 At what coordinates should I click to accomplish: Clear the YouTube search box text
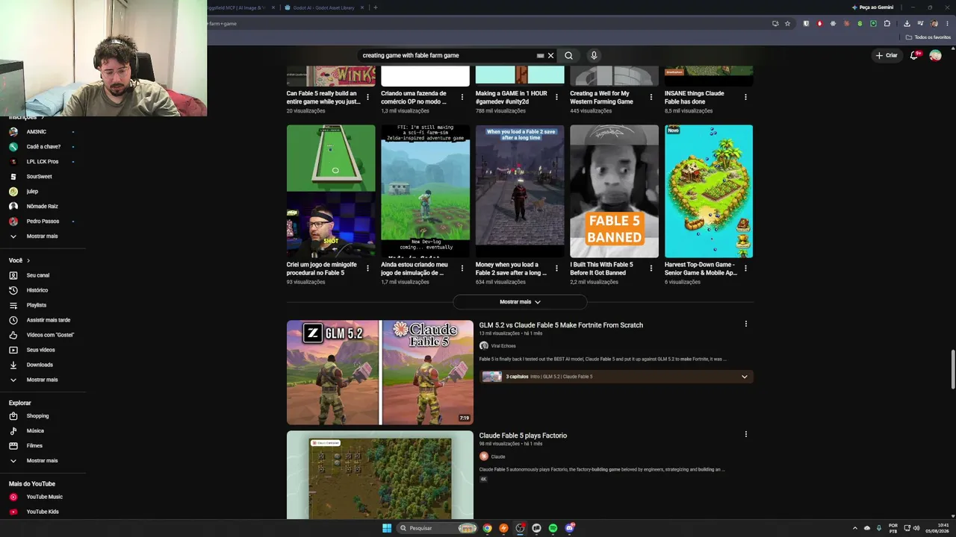(550, 55)
